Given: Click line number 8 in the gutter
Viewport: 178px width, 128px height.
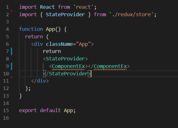Looking at the screenshot, I should [x=7, y=59].
